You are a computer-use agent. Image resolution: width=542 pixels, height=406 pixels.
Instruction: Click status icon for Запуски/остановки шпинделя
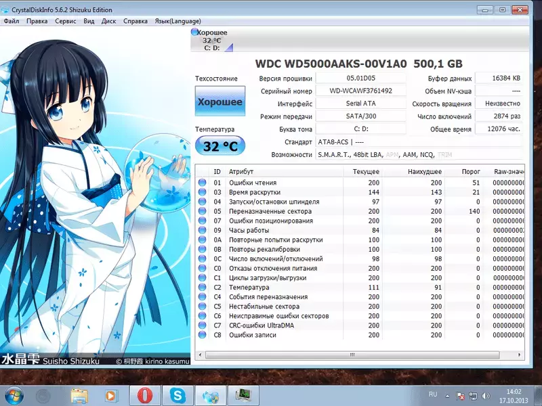(x=202, y=202)
